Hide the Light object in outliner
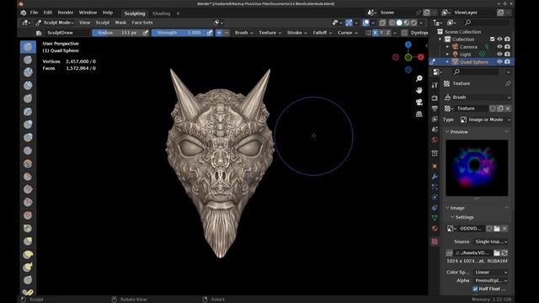This screenshot has height=303, width=539. 499,54
